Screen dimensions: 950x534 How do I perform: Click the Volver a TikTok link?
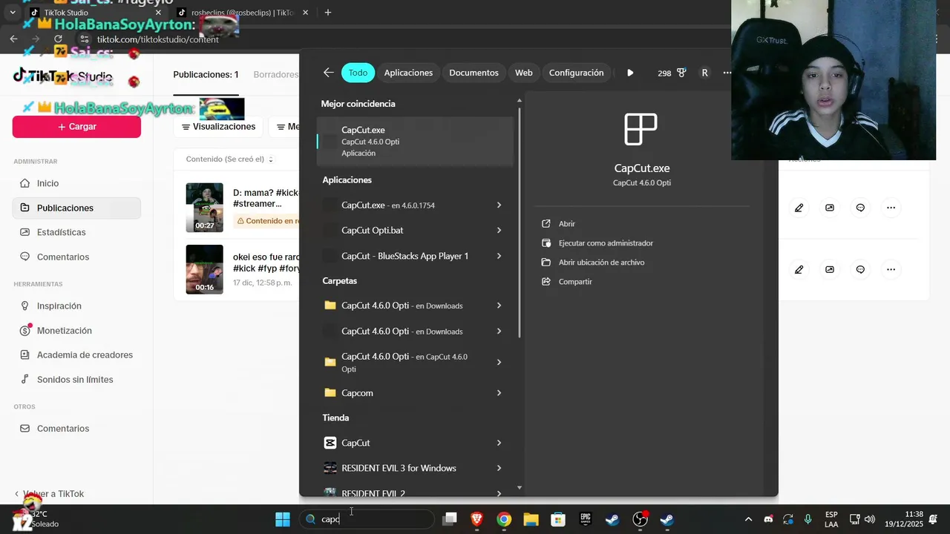[x=49, y=493]
